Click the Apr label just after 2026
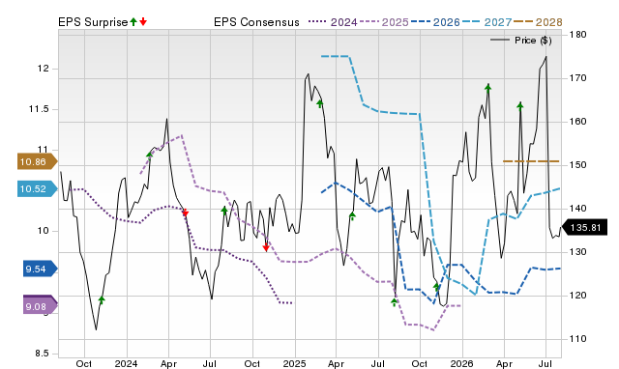The width and height of the screenshot is (619, 369). click(504, 363)
